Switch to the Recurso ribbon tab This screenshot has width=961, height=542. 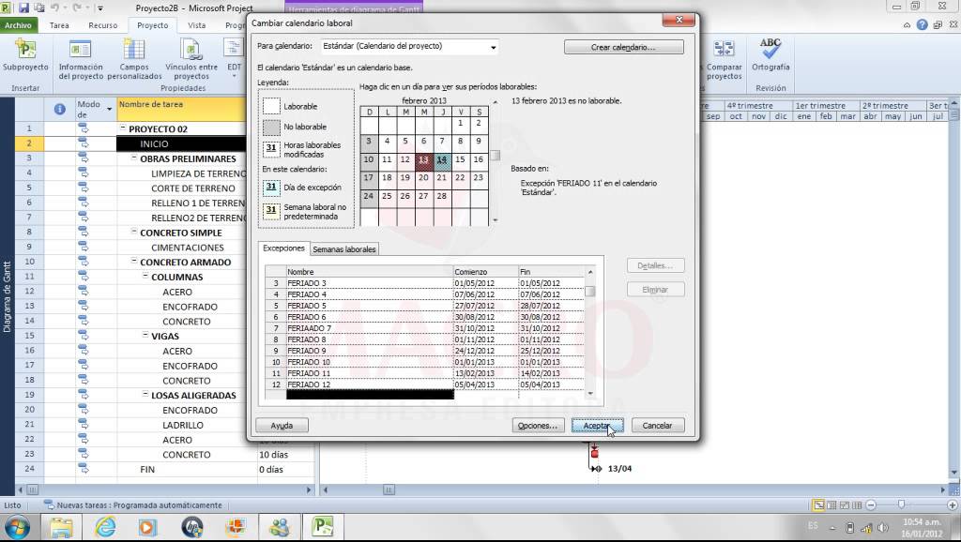102,25
